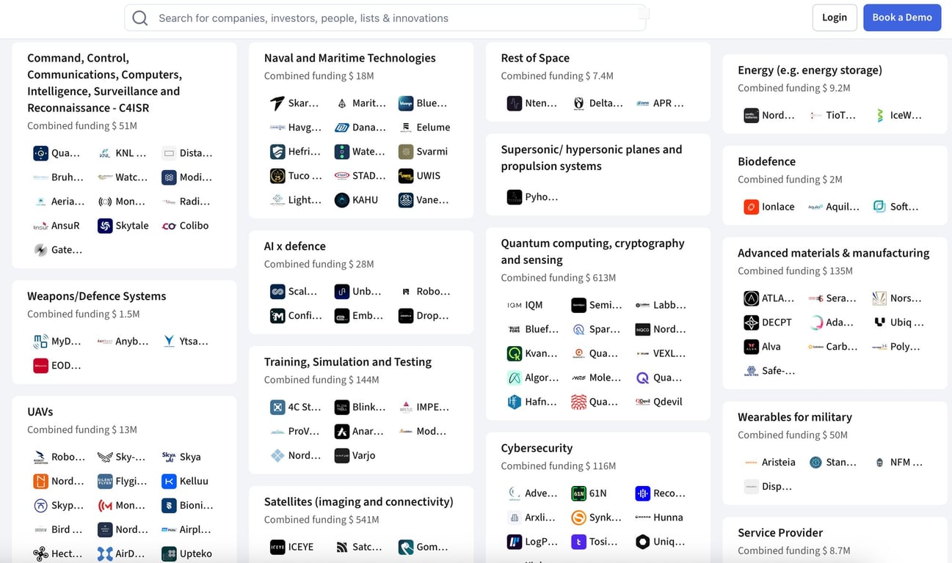Open the Gom… company link in Satellites

(x=432, y=547)
